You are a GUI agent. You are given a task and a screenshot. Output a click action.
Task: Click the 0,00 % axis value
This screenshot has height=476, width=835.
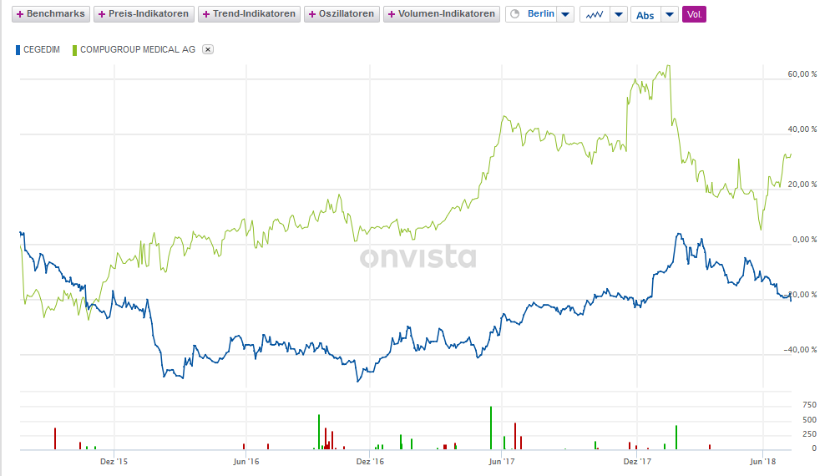(804, 240)
